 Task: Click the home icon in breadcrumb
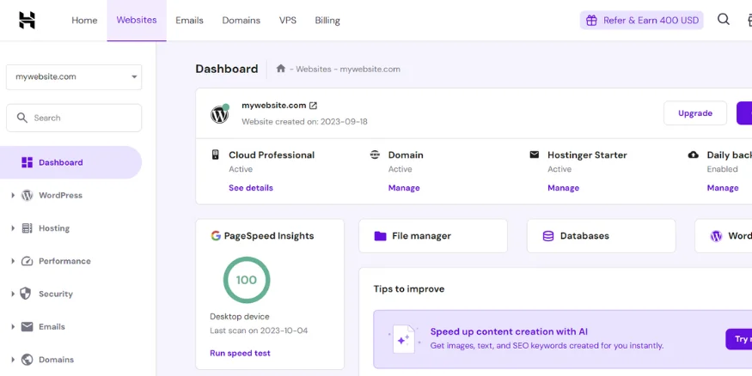coord(281,69)
